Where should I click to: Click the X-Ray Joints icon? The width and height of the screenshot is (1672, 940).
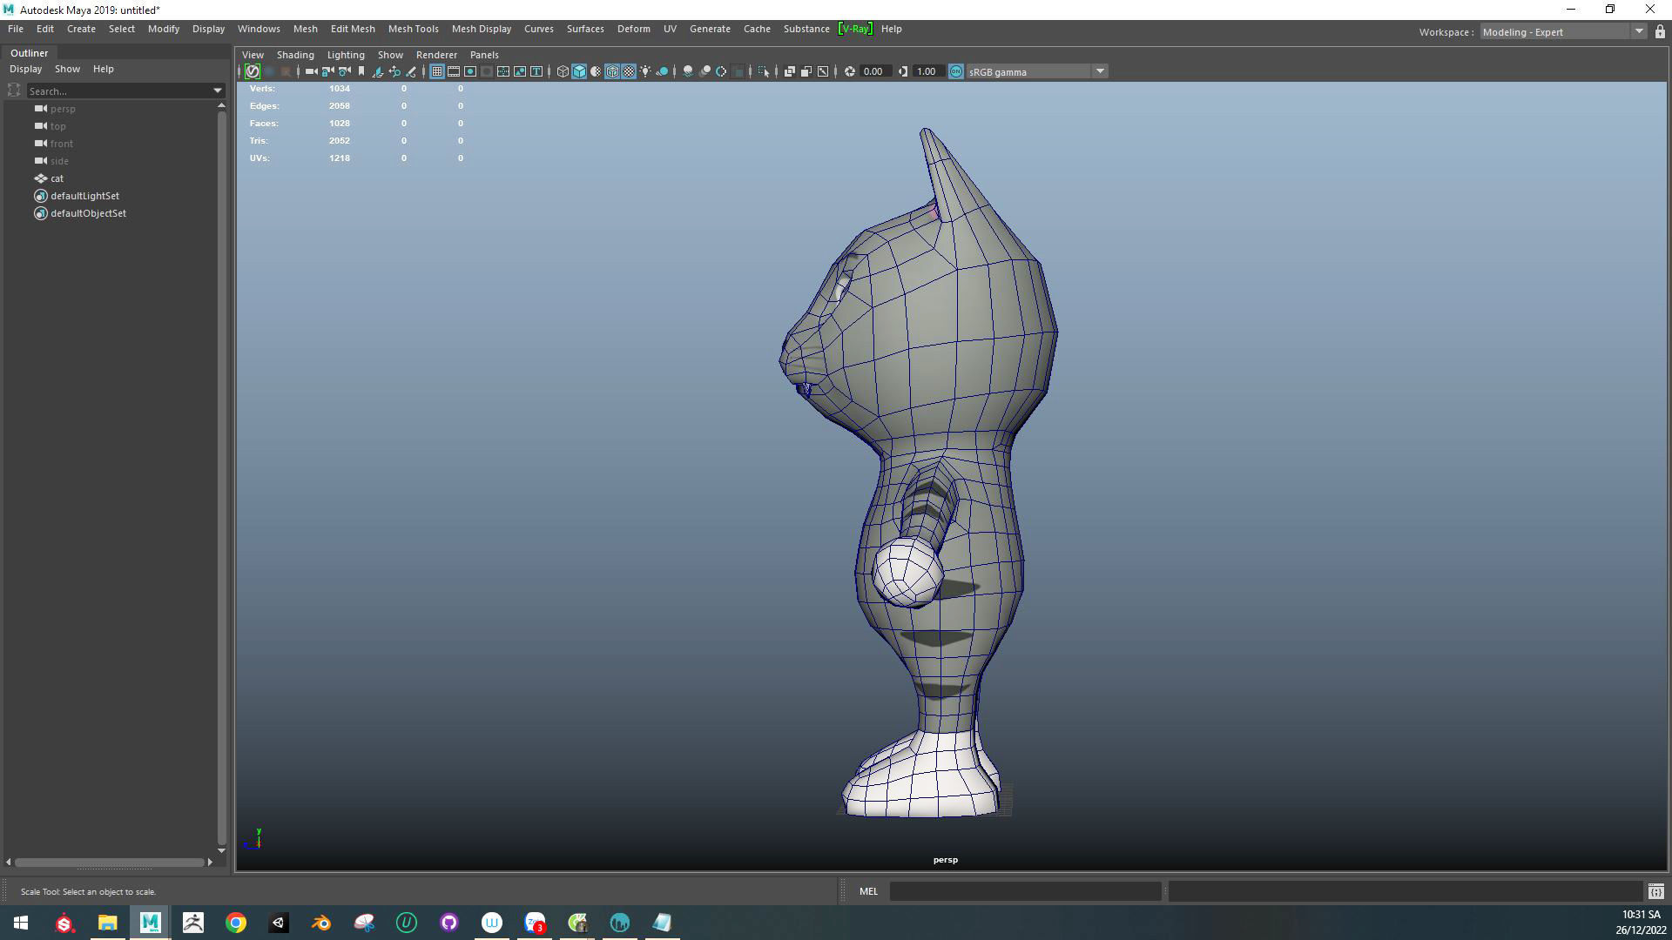[x=823, y=71]
